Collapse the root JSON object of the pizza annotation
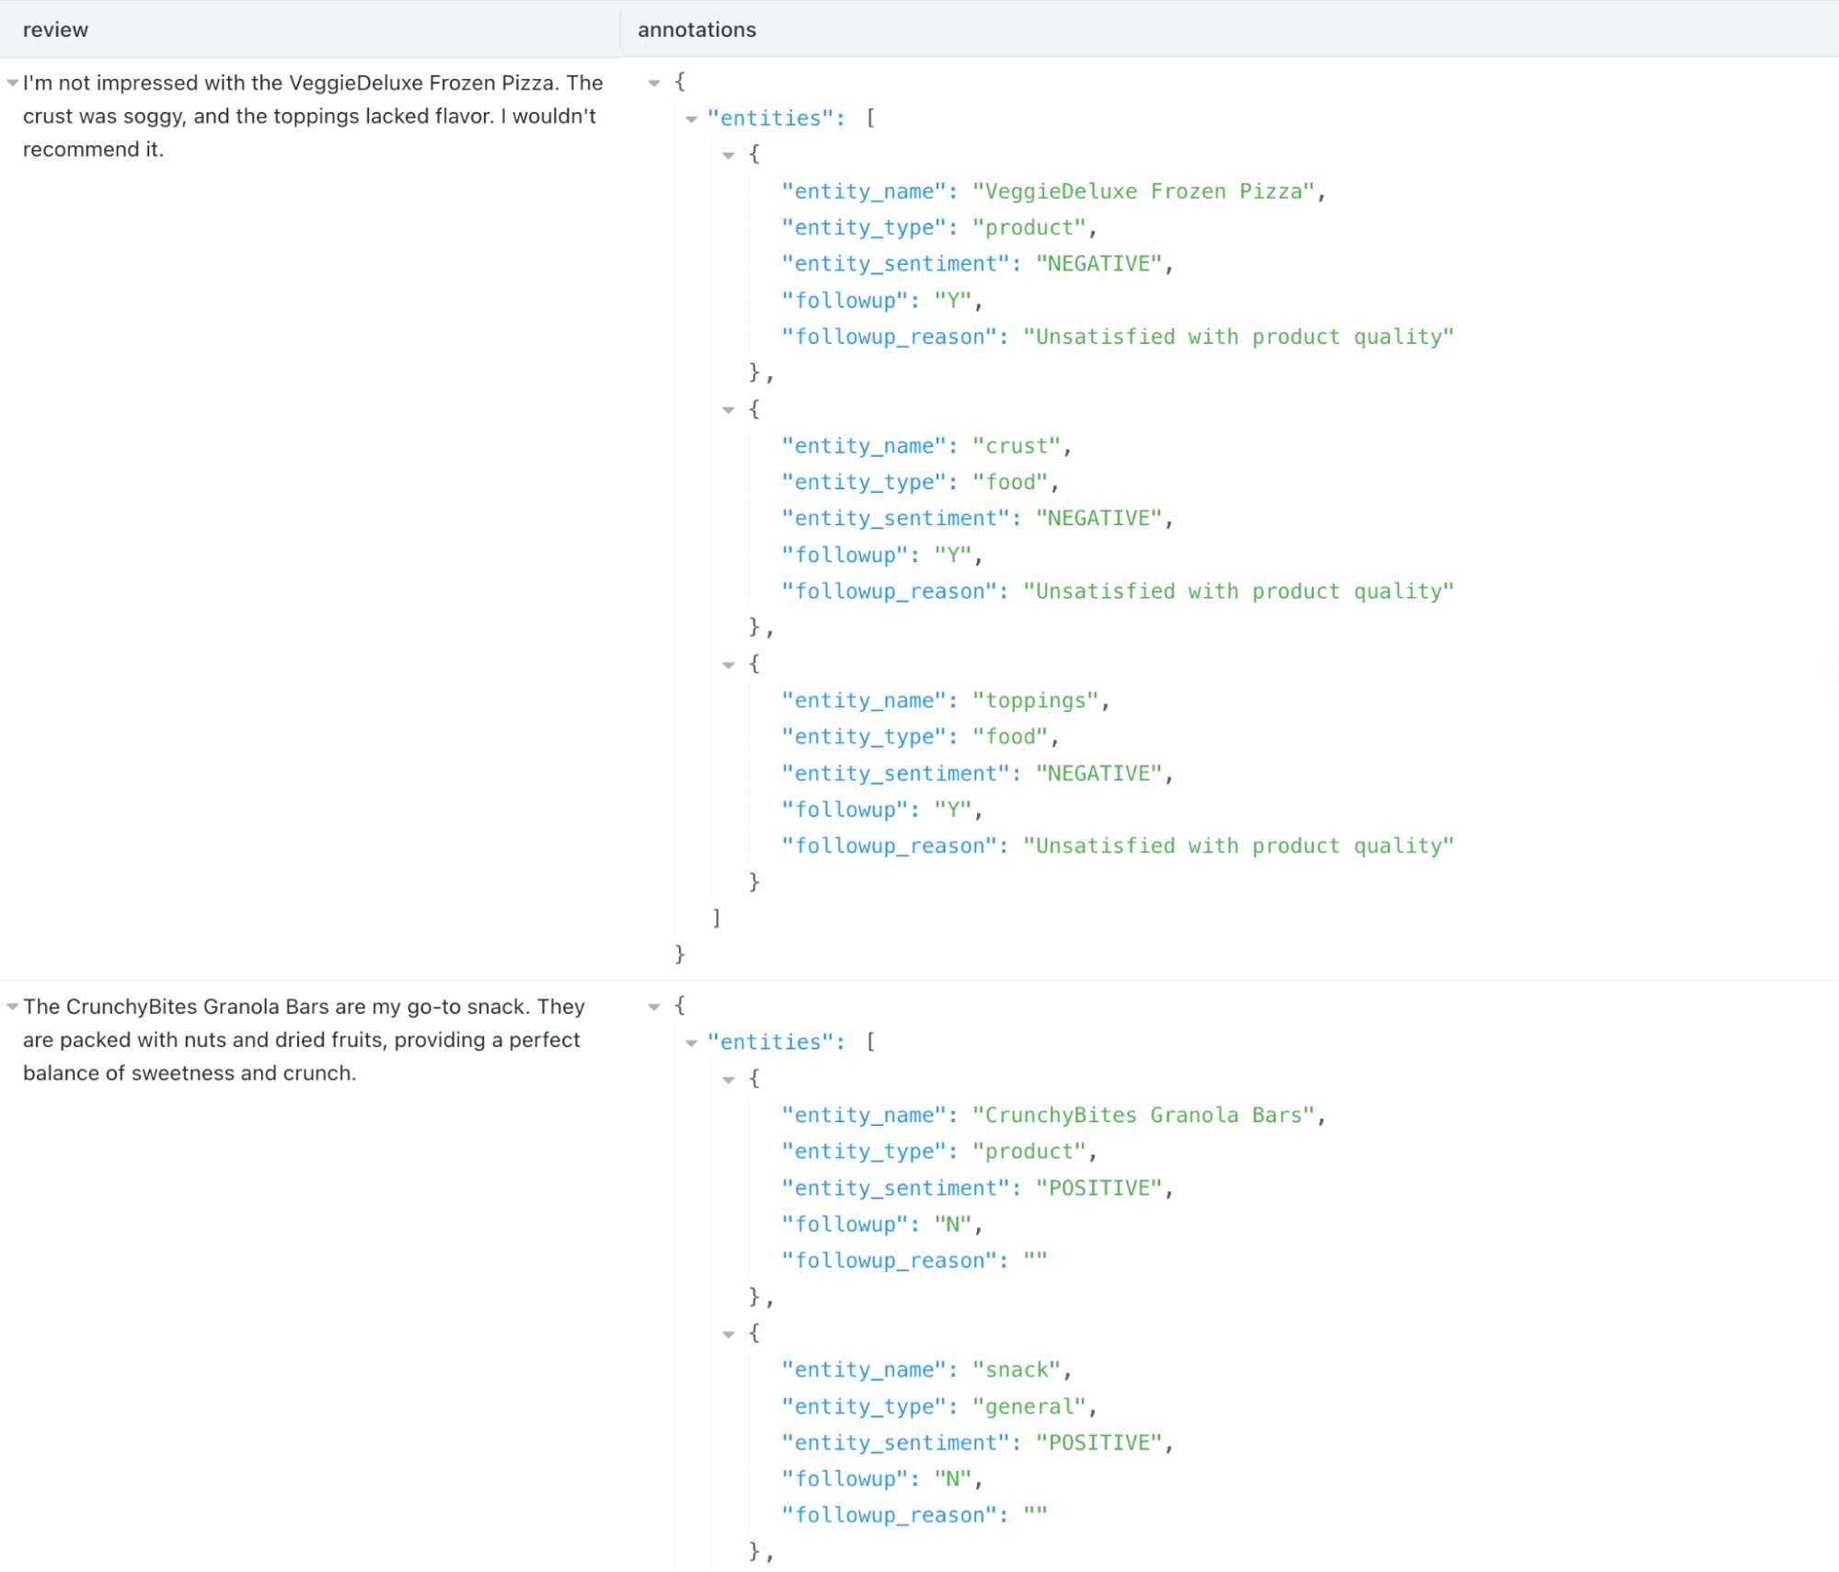Image resolution: width=1839 pixels, height=1572 pixels. pyautogui.click(x=654, y=83)
